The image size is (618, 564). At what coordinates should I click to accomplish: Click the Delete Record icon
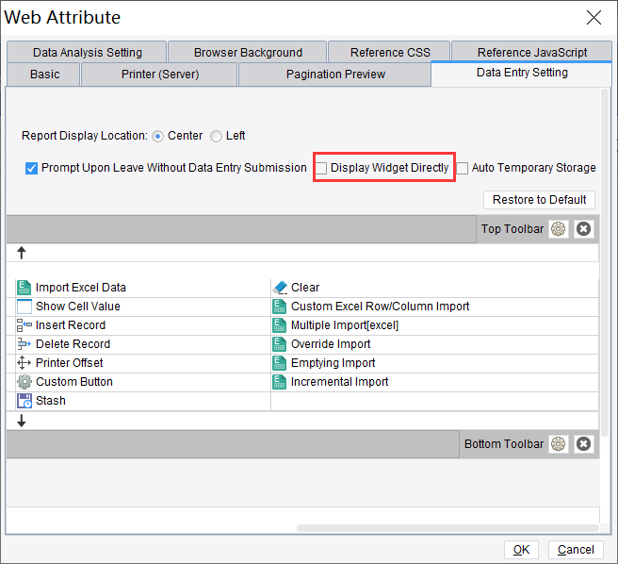[24, 344]
